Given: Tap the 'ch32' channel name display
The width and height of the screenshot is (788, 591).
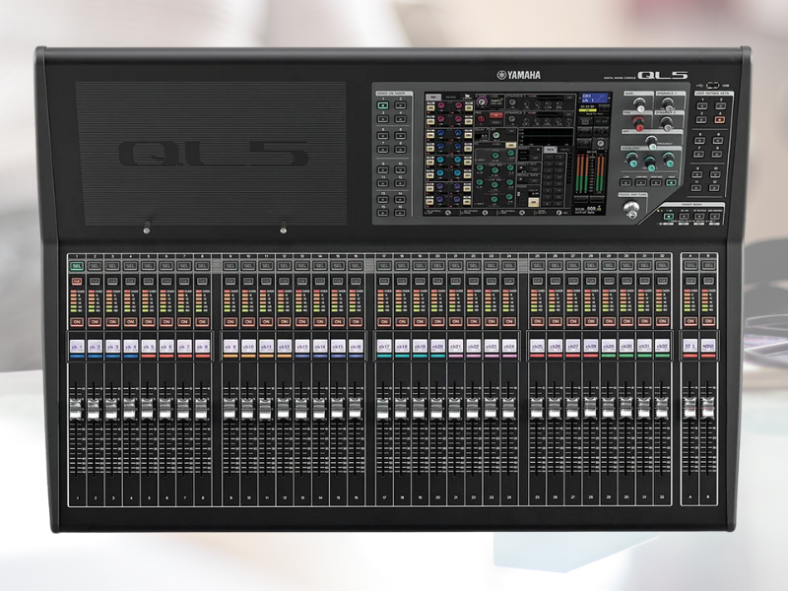Looking at the screenshot, I should pos(662,347).
